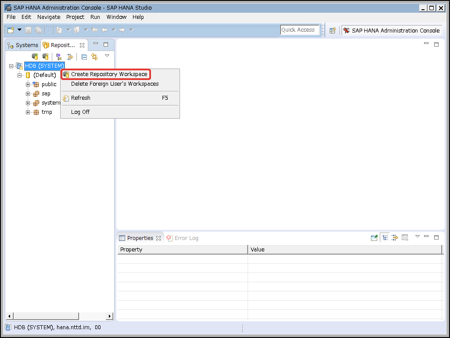Open the Edit menu
The width and height of the screenshot is (450, 338).
(x=26, y=17)
